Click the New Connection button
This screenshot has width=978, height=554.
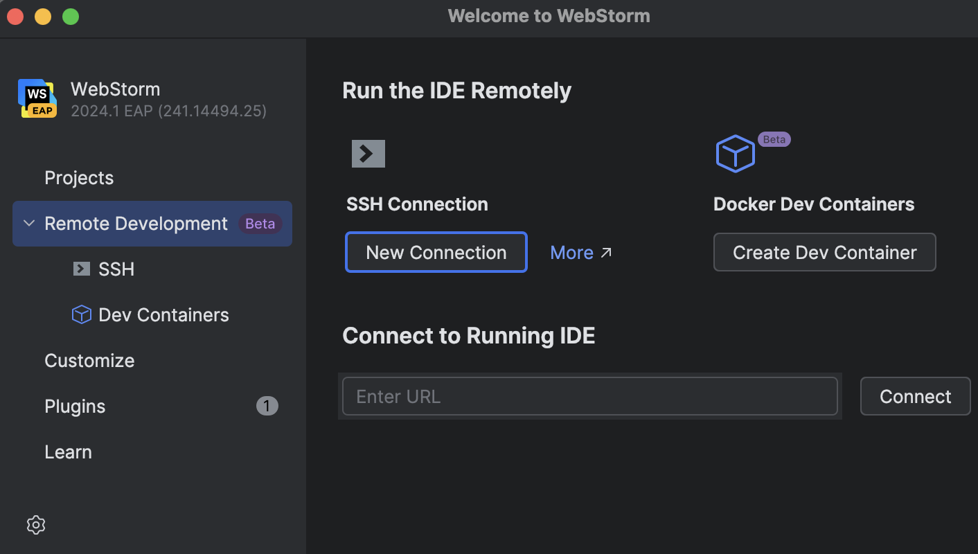[436, 252]
